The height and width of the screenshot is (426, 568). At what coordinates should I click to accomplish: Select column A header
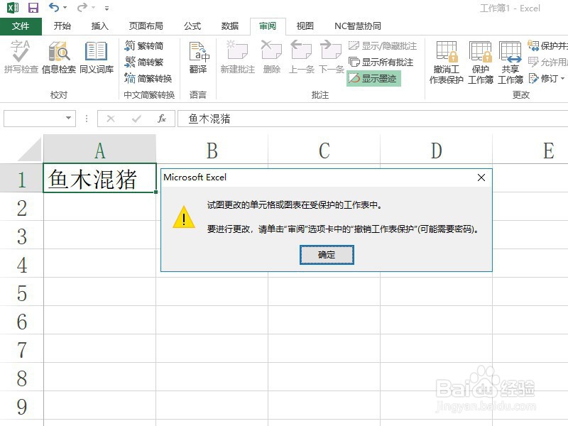pos(99,149)
